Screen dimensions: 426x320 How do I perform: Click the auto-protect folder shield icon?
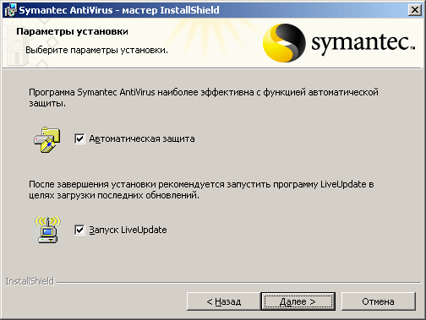point(47,139)
